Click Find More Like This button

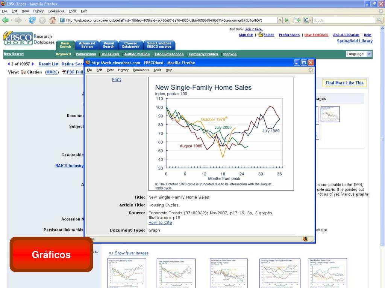pyautogui.click(x=344, y=83)
